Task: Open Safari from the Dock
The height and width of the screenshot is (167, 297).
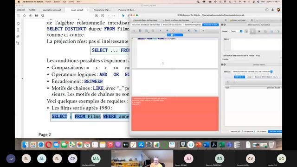Action: click(x=41, y=145)
